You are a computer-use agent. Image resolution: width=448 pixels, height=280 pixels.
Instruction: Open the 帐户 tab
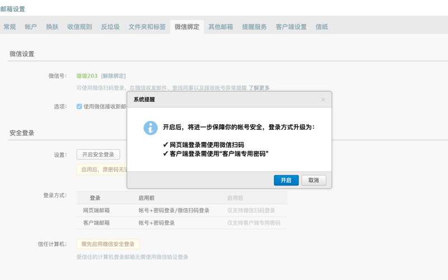tap(31, 27)
